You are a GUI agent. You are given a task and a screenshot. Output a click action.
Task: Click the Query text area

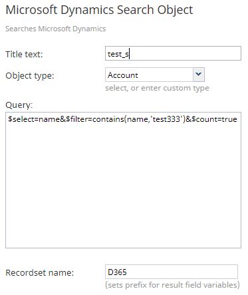tap(123, 180)
